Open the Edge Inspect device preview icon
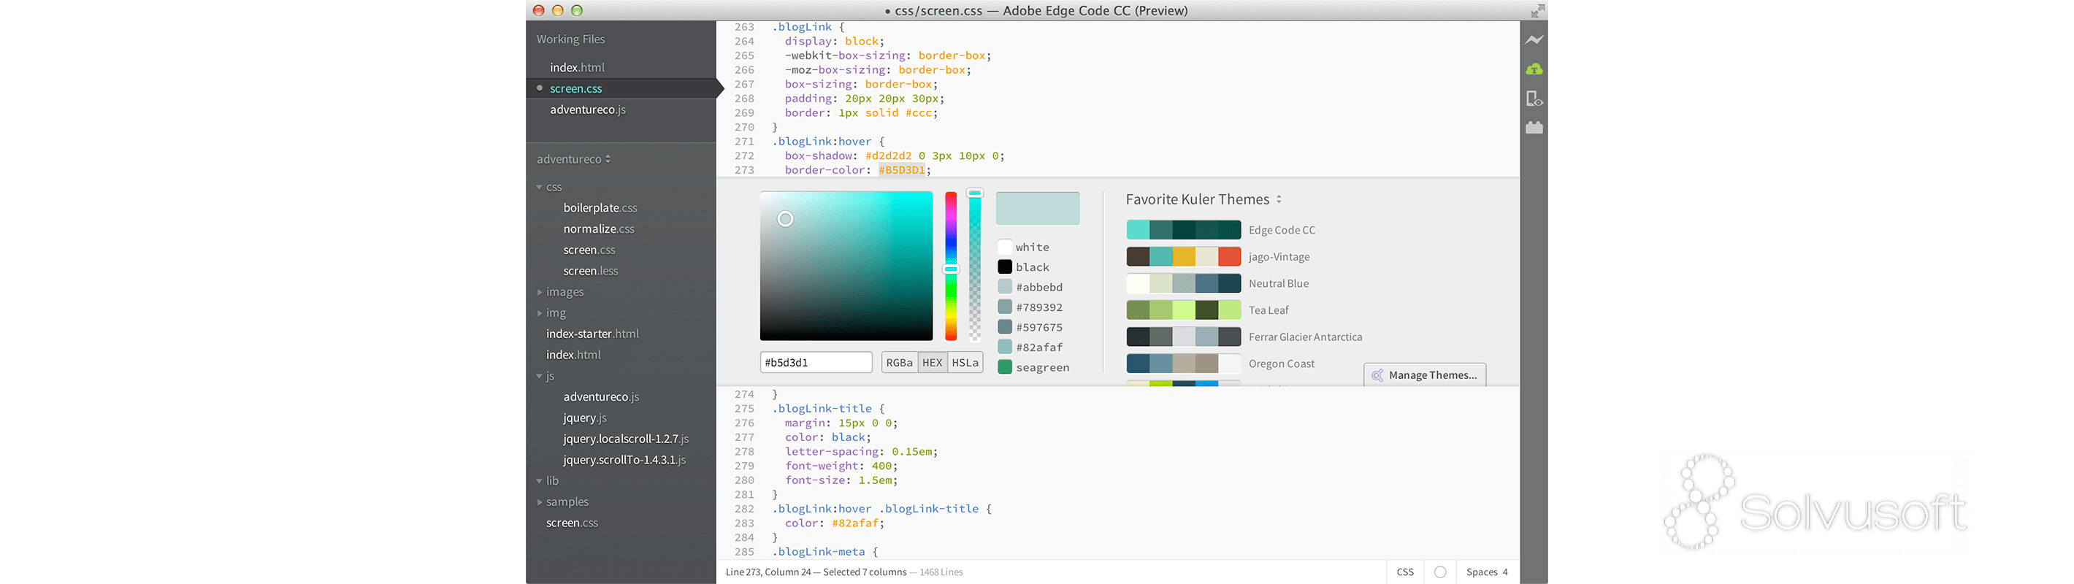Image resolution: width=2074 pixels, height=584 pixels. coord(1534,98)
